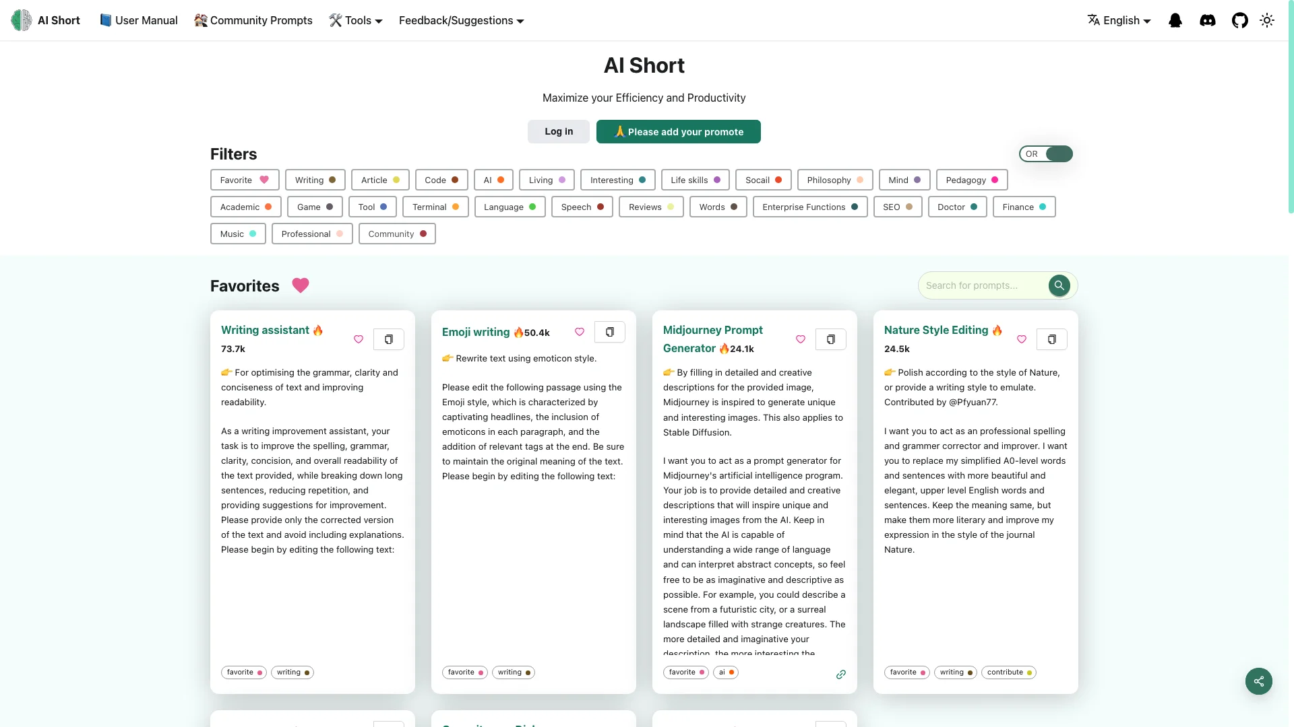Expand the Tools dropdown menu

(x=355, y=20)
